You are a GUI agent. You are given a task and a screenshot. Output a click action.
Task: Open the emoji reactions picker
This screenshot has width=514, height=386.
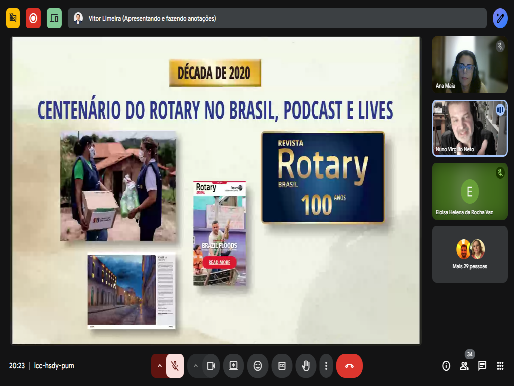pos(258,366)
